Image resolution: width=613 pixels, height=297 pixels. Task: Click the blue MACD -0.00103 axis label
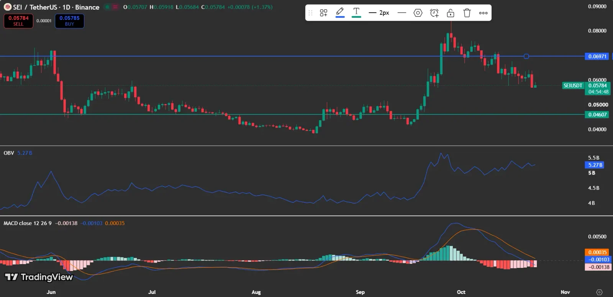click(598, 259)
